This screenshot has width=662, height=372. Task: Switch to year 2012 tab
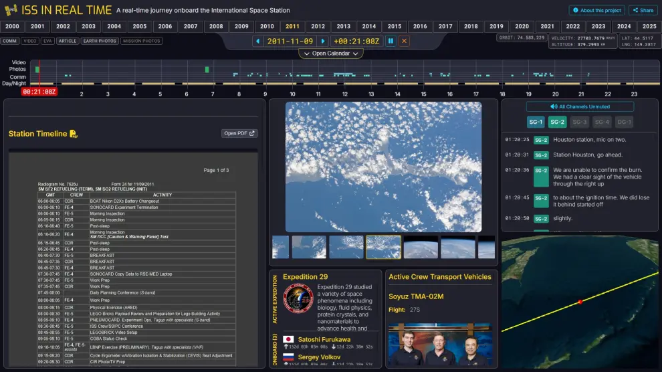click(318, 26)
